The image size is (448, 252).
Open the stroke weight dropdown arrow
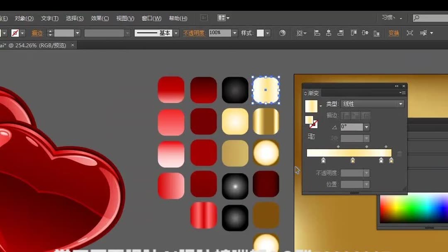(78, 33)
